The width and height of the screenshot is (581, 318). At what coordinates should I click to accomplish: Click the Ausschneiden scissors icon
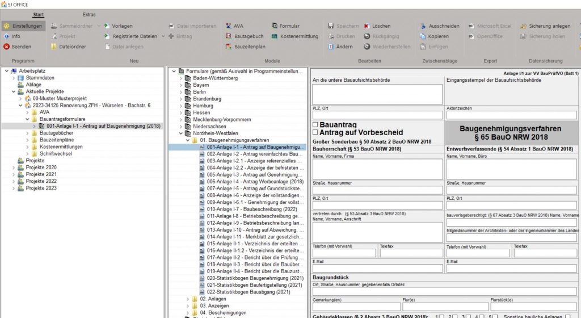423,26
